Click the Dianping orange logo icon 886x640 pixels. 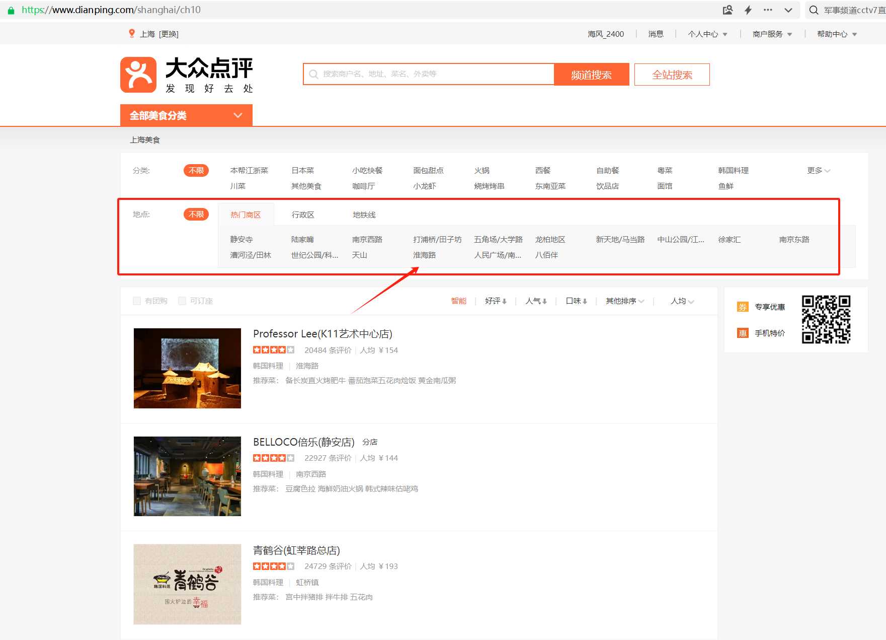(138, 75)
